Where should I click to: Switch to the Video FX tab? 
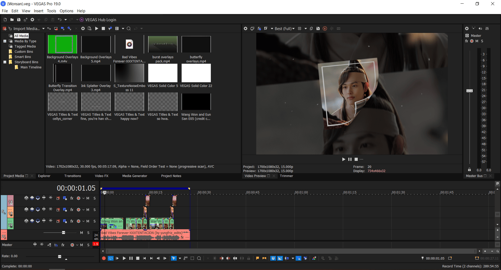coord(102,176)
